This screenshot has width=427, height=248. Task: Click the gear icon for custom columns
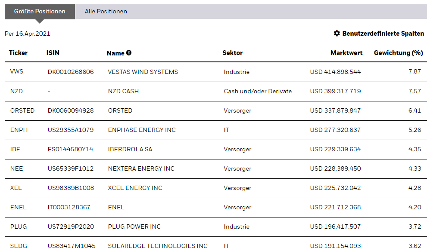tap(337, 34)
